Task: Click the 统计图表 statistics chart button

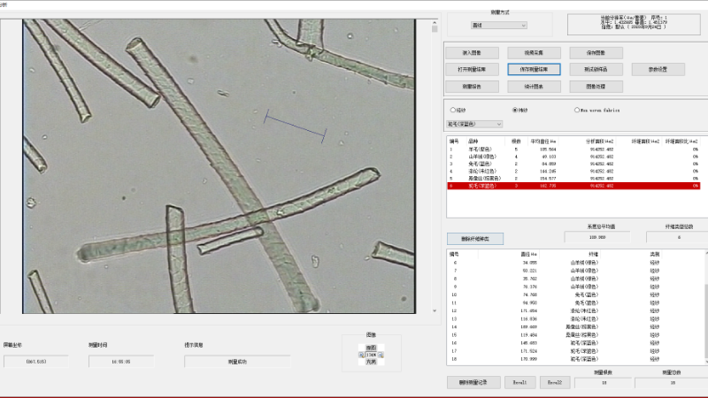Action: click(x=534, y=87)
